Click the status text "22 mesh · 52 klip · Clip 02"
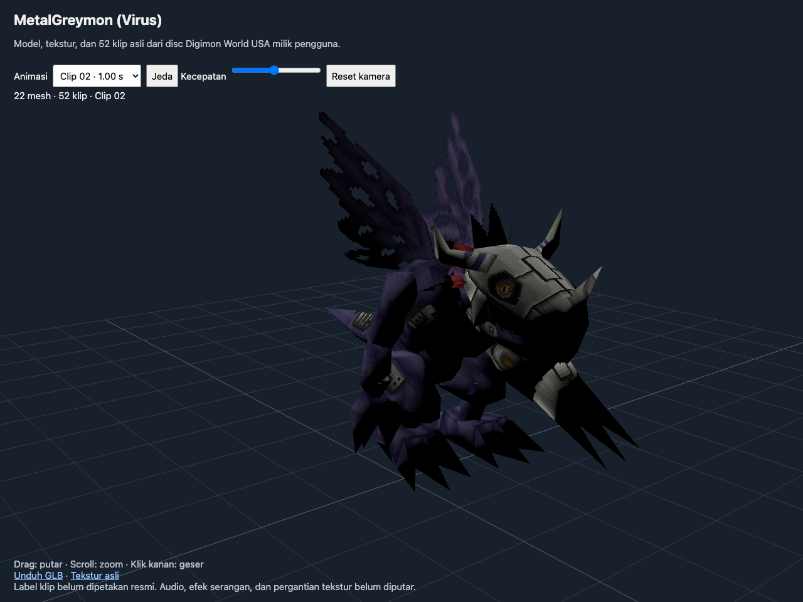This screenshot has height=602, width=803. pyautogui.click(x=70, y=96)
